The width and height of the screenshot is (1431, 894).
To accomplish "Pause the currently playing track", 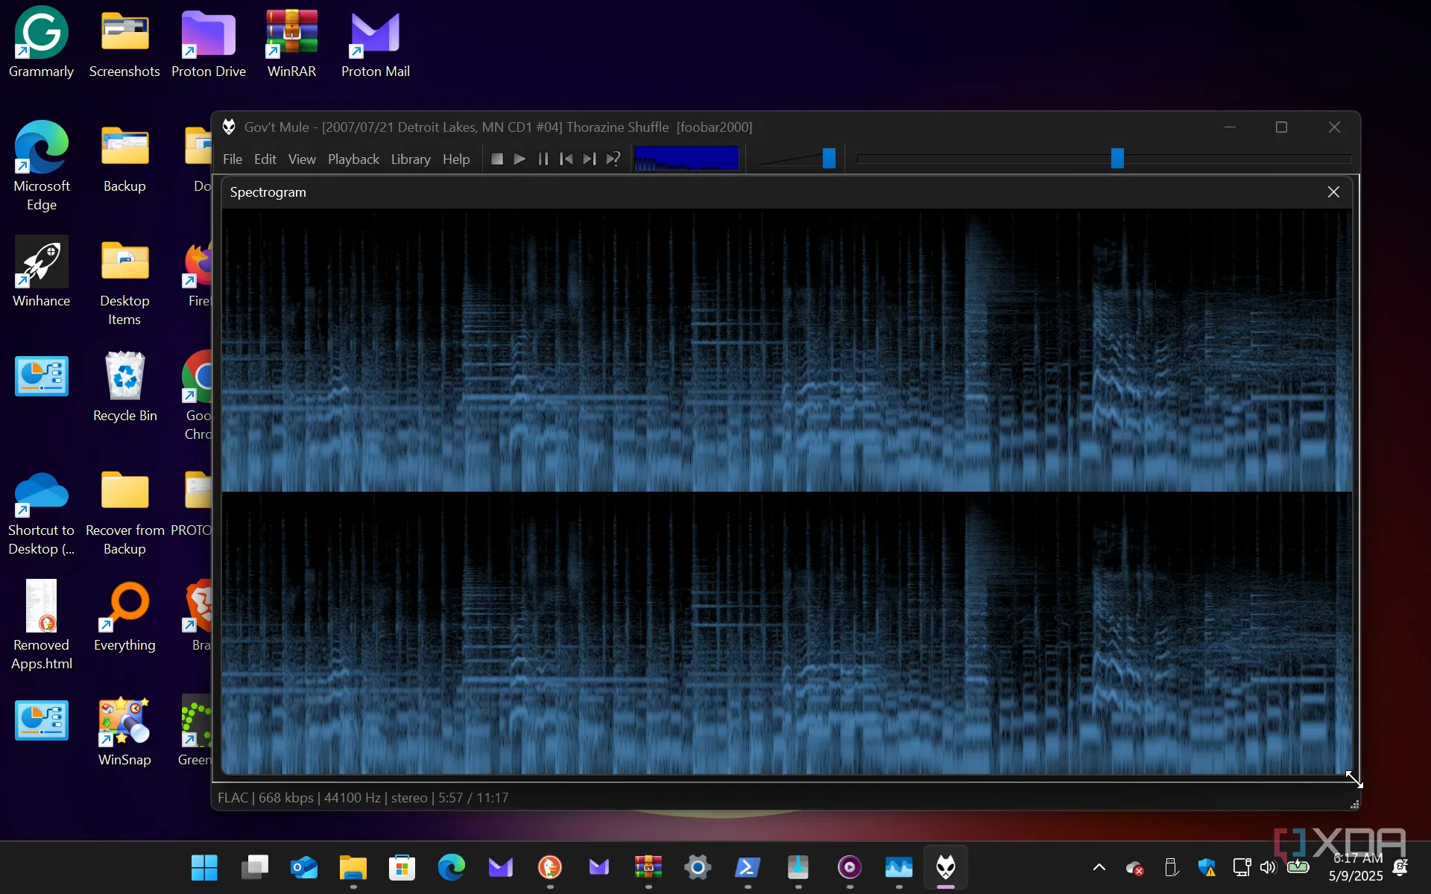I will click(543, 159).
